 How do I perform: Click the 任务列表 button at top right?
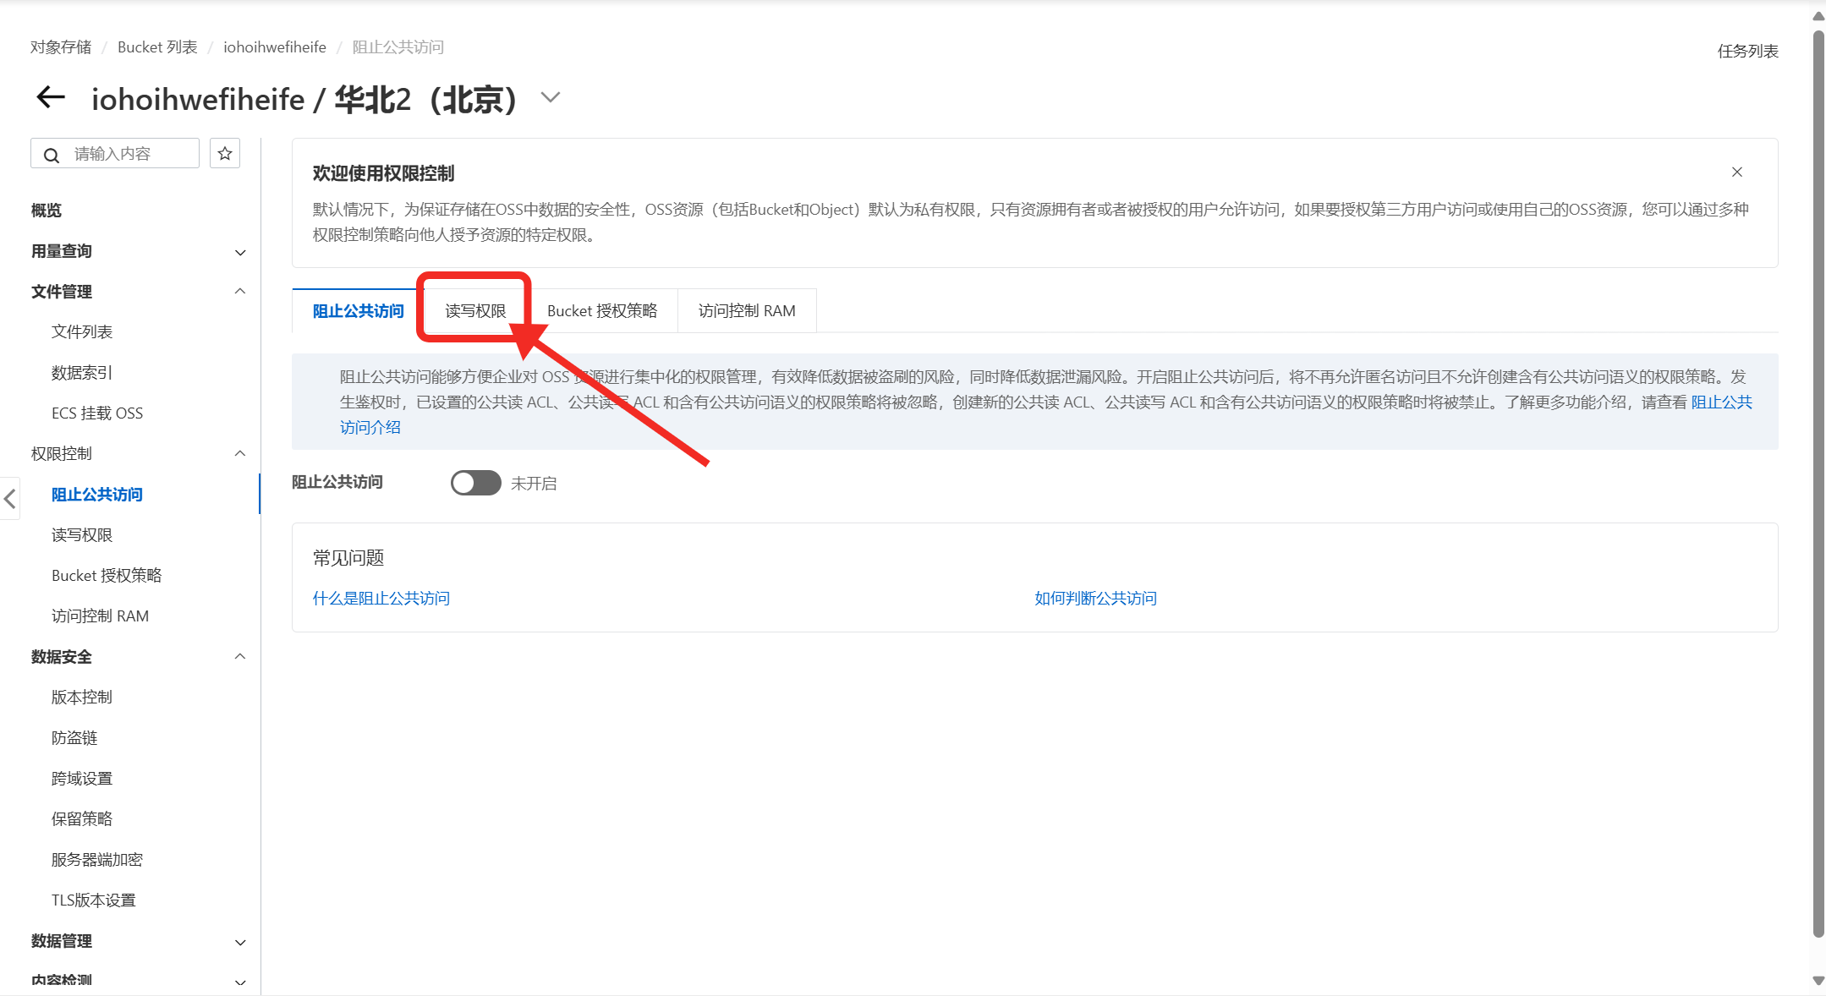click(1747, 52)
